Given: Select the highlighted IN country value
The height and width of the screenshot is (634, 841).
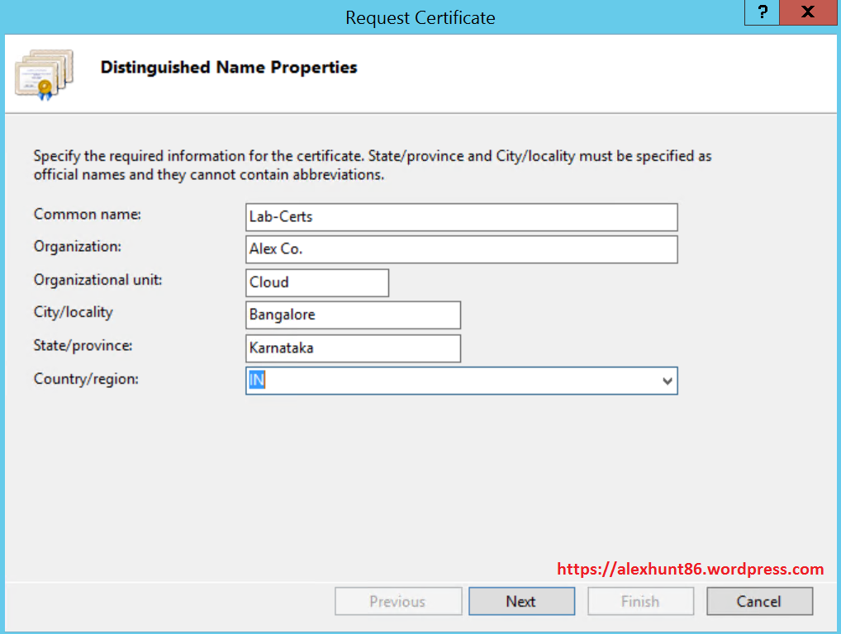Looking at the screenshot, I should (258, 381).
